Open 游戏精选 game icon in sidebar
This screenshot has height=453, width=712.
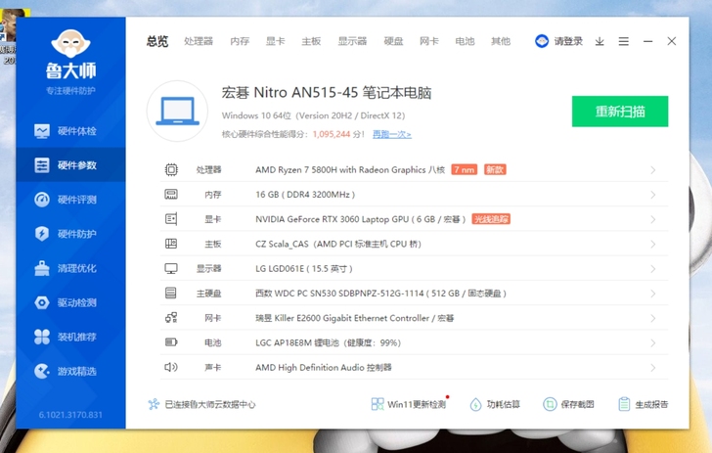(x=42, y=371)
